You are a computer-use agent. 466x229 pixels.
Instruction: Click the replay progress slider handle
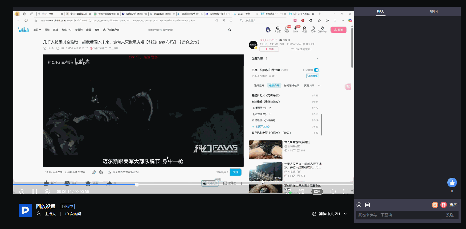137,185
